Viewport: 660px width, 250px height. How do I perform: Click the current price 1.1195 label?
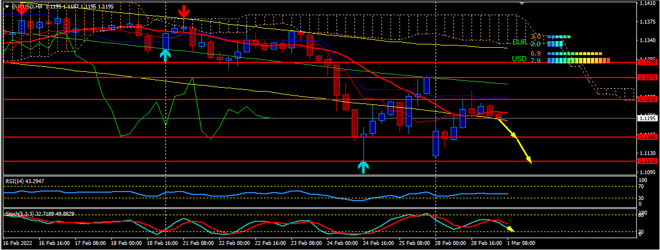coord(648,118)
